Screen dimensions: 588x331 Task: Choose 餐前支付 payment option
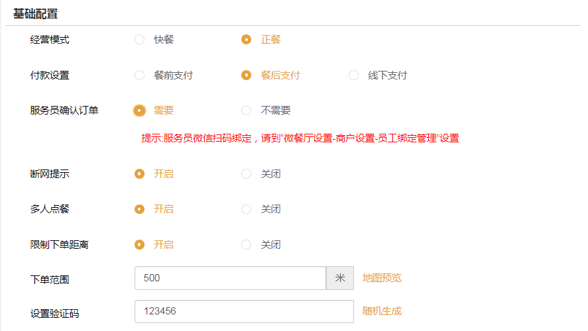pyautogui.click(x=139, y=75)
